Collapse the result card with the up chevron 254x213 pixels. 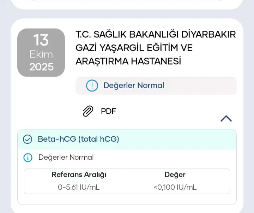(x=226, y=119)
